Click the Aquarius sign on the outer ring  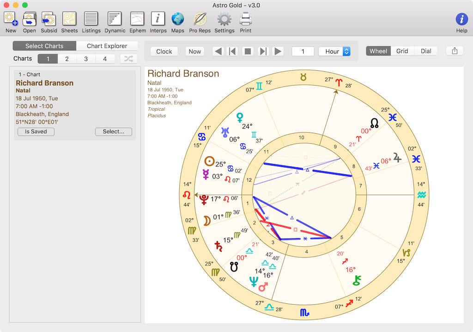point(422,195)
